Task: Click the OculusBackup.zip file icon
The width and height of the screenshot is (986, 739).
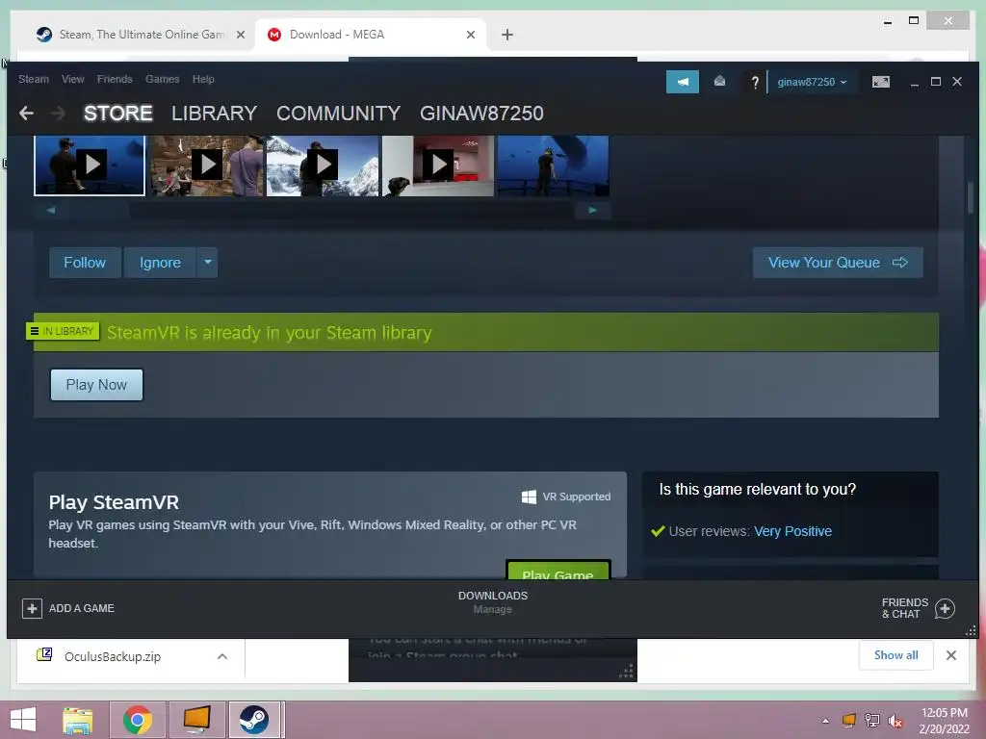Action: (x=44, y=654)
